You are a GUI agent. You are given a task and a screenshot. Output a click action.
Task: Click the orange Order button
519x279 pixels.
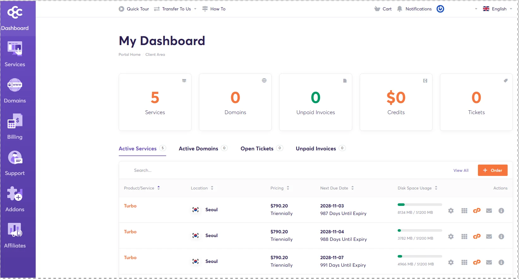click(492, 170)
